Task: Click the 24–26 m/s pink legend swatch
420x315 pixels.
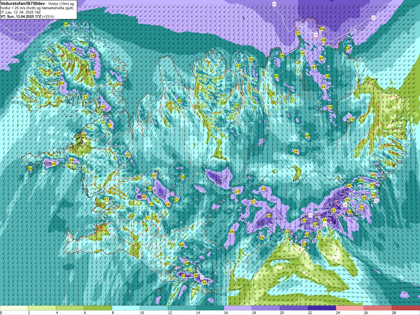Action: click(x=350, y=308)
